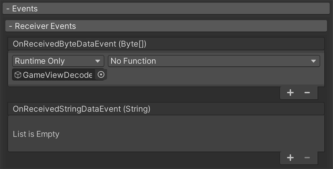Open the Runtime Only call state dropdown
This screenshot has height=169, width=333.
58,61
